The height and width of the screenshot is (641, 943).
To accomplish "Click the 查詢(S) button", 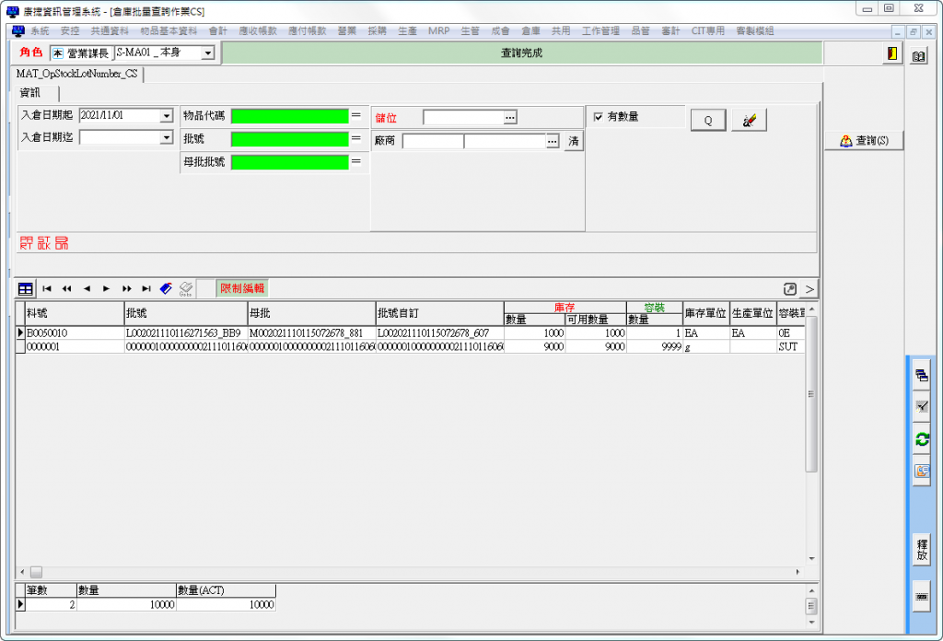I will 864,141.
